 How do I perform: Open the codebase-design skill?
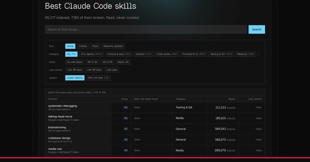(59, 138)
